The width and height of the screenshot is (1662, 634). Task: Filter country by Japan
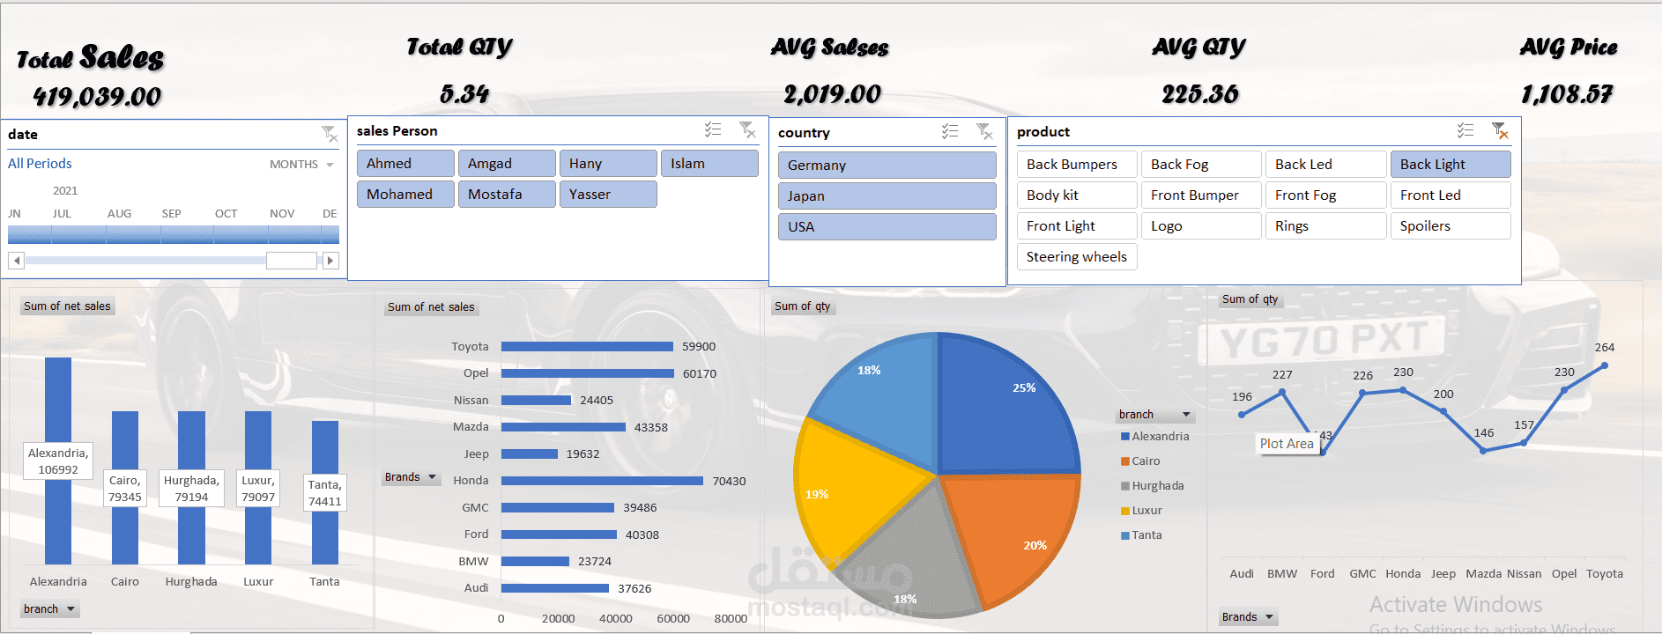tap(887, 196)
